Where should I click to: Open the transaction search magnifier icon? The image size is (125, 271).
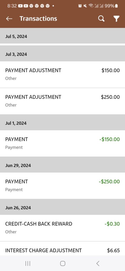click(x=101, y=19)
